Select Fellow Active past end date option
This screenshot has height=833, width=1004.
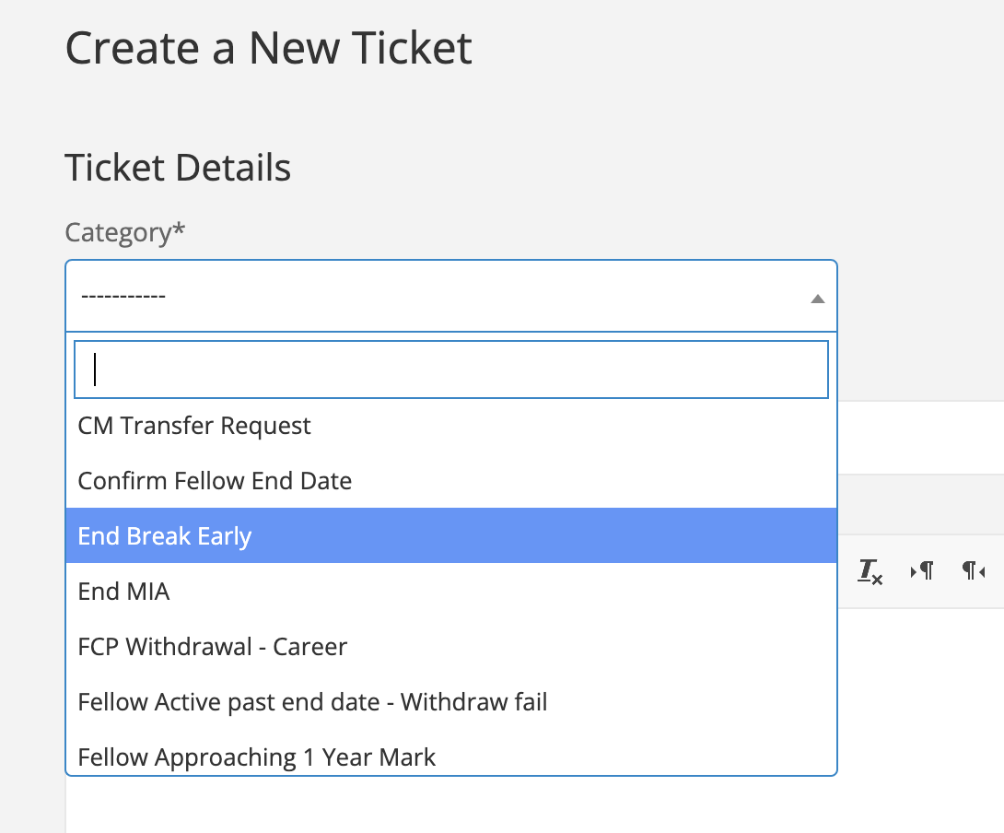(x=312, y=702)
